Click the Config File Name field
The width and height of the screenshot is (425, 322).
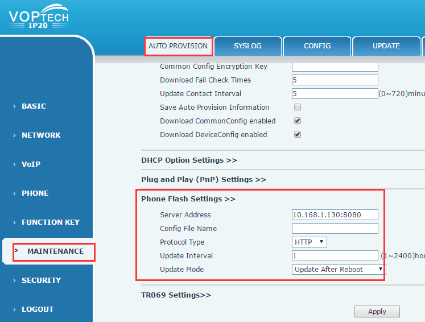[x=335, y=229]
